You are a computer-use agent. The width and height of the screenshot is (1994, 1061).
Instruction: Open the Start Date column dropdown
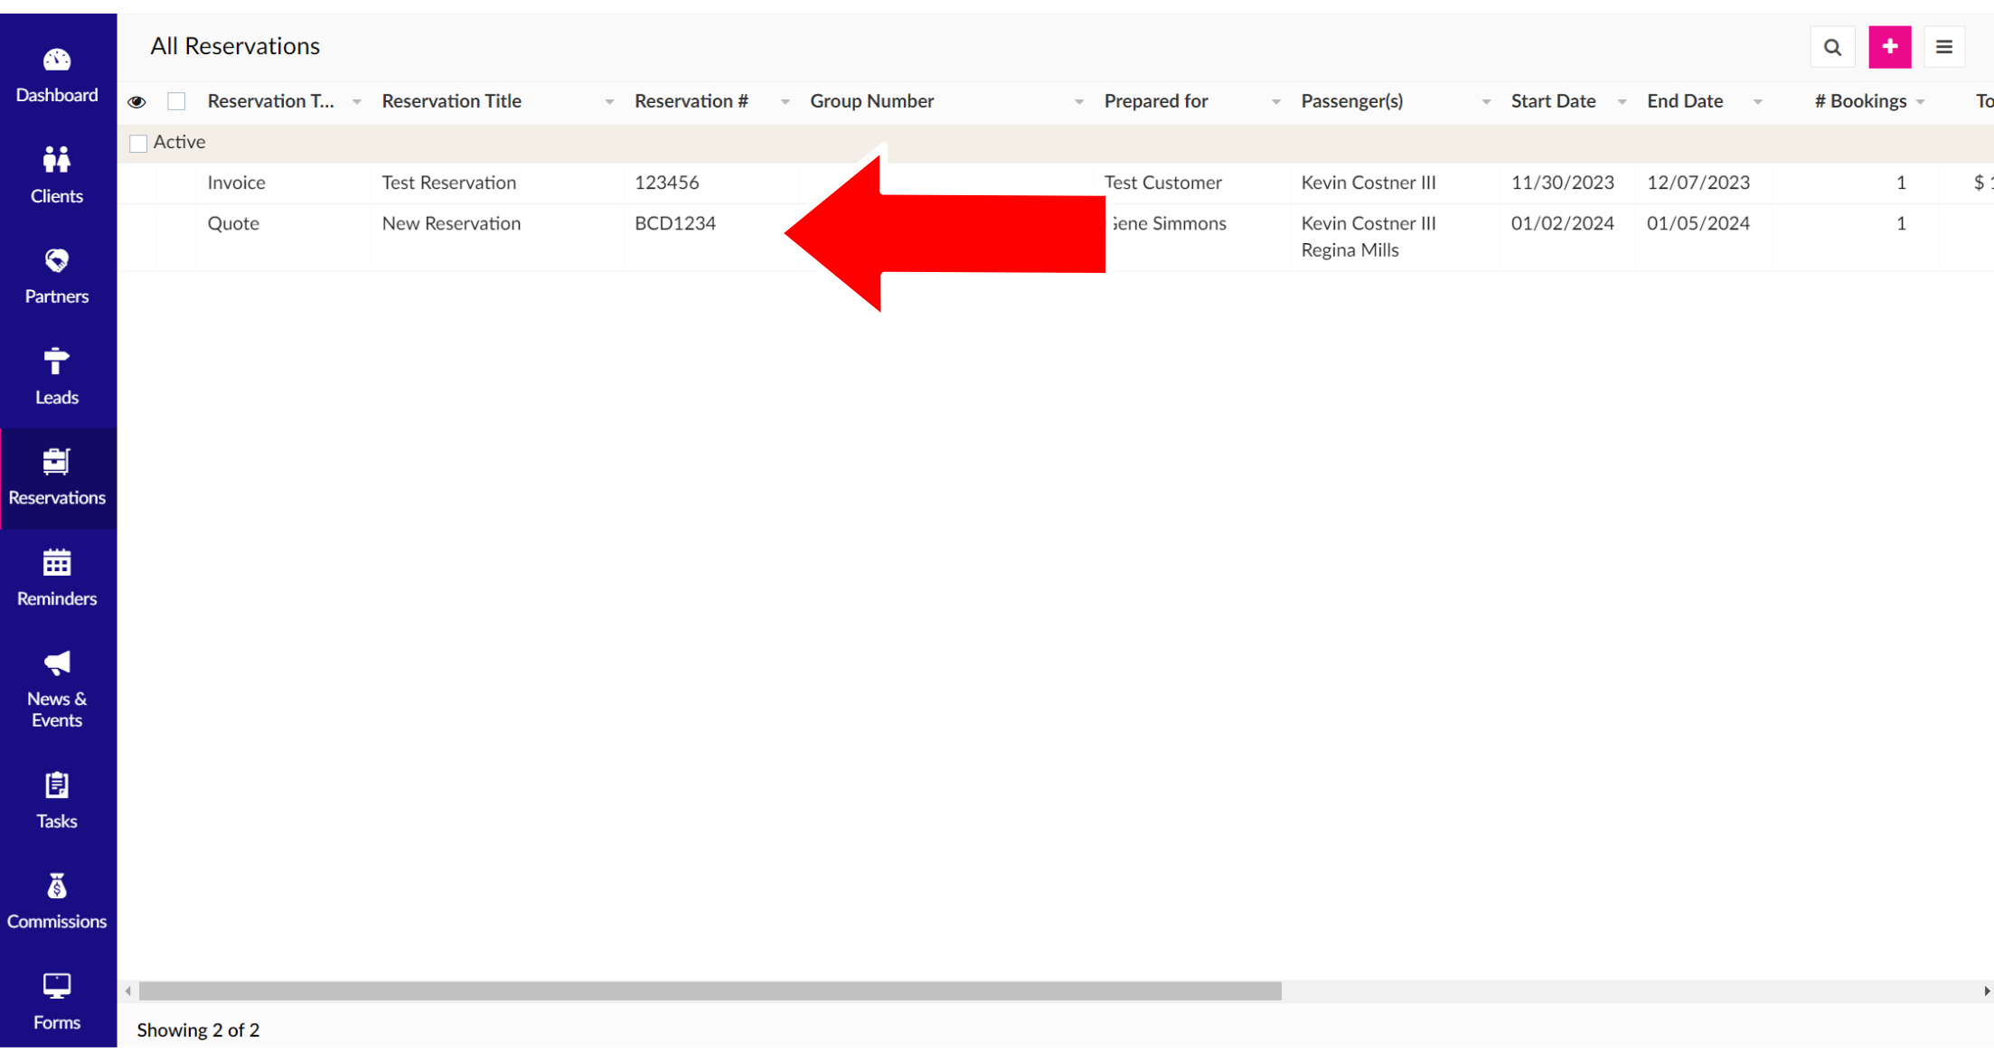pyautogui.click(x=1622, y=102)
